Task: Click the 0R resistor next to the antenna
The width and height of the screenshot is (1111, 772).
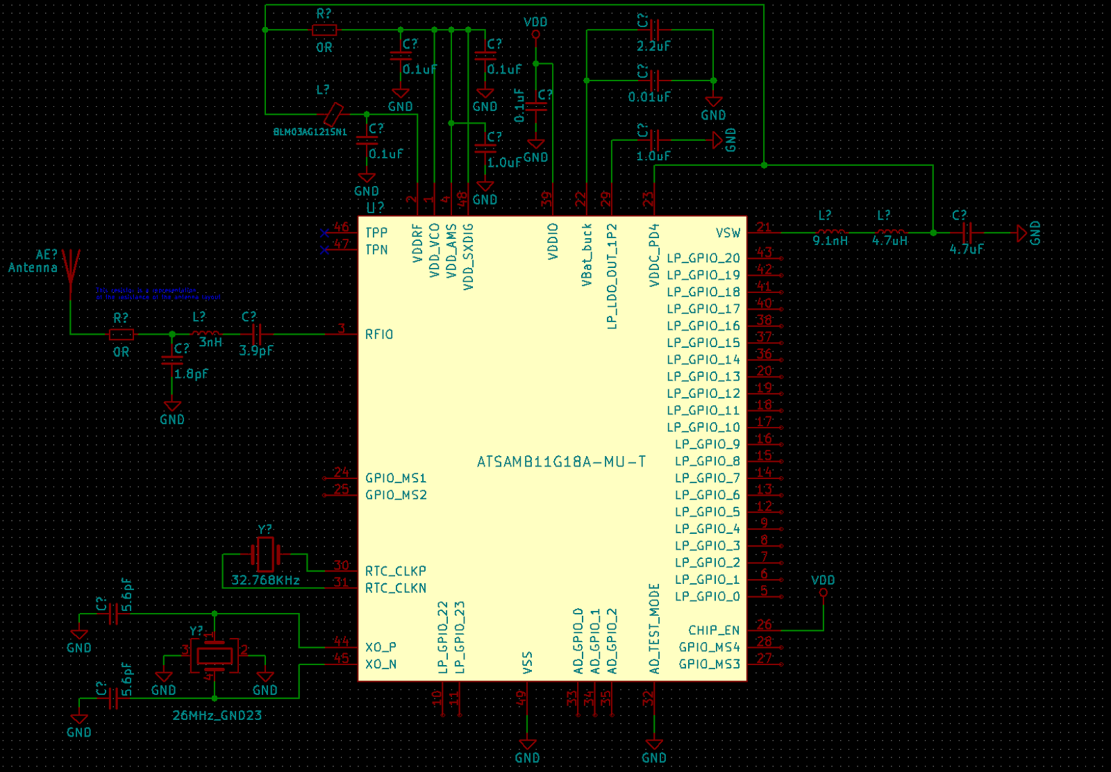Action: 122,335
